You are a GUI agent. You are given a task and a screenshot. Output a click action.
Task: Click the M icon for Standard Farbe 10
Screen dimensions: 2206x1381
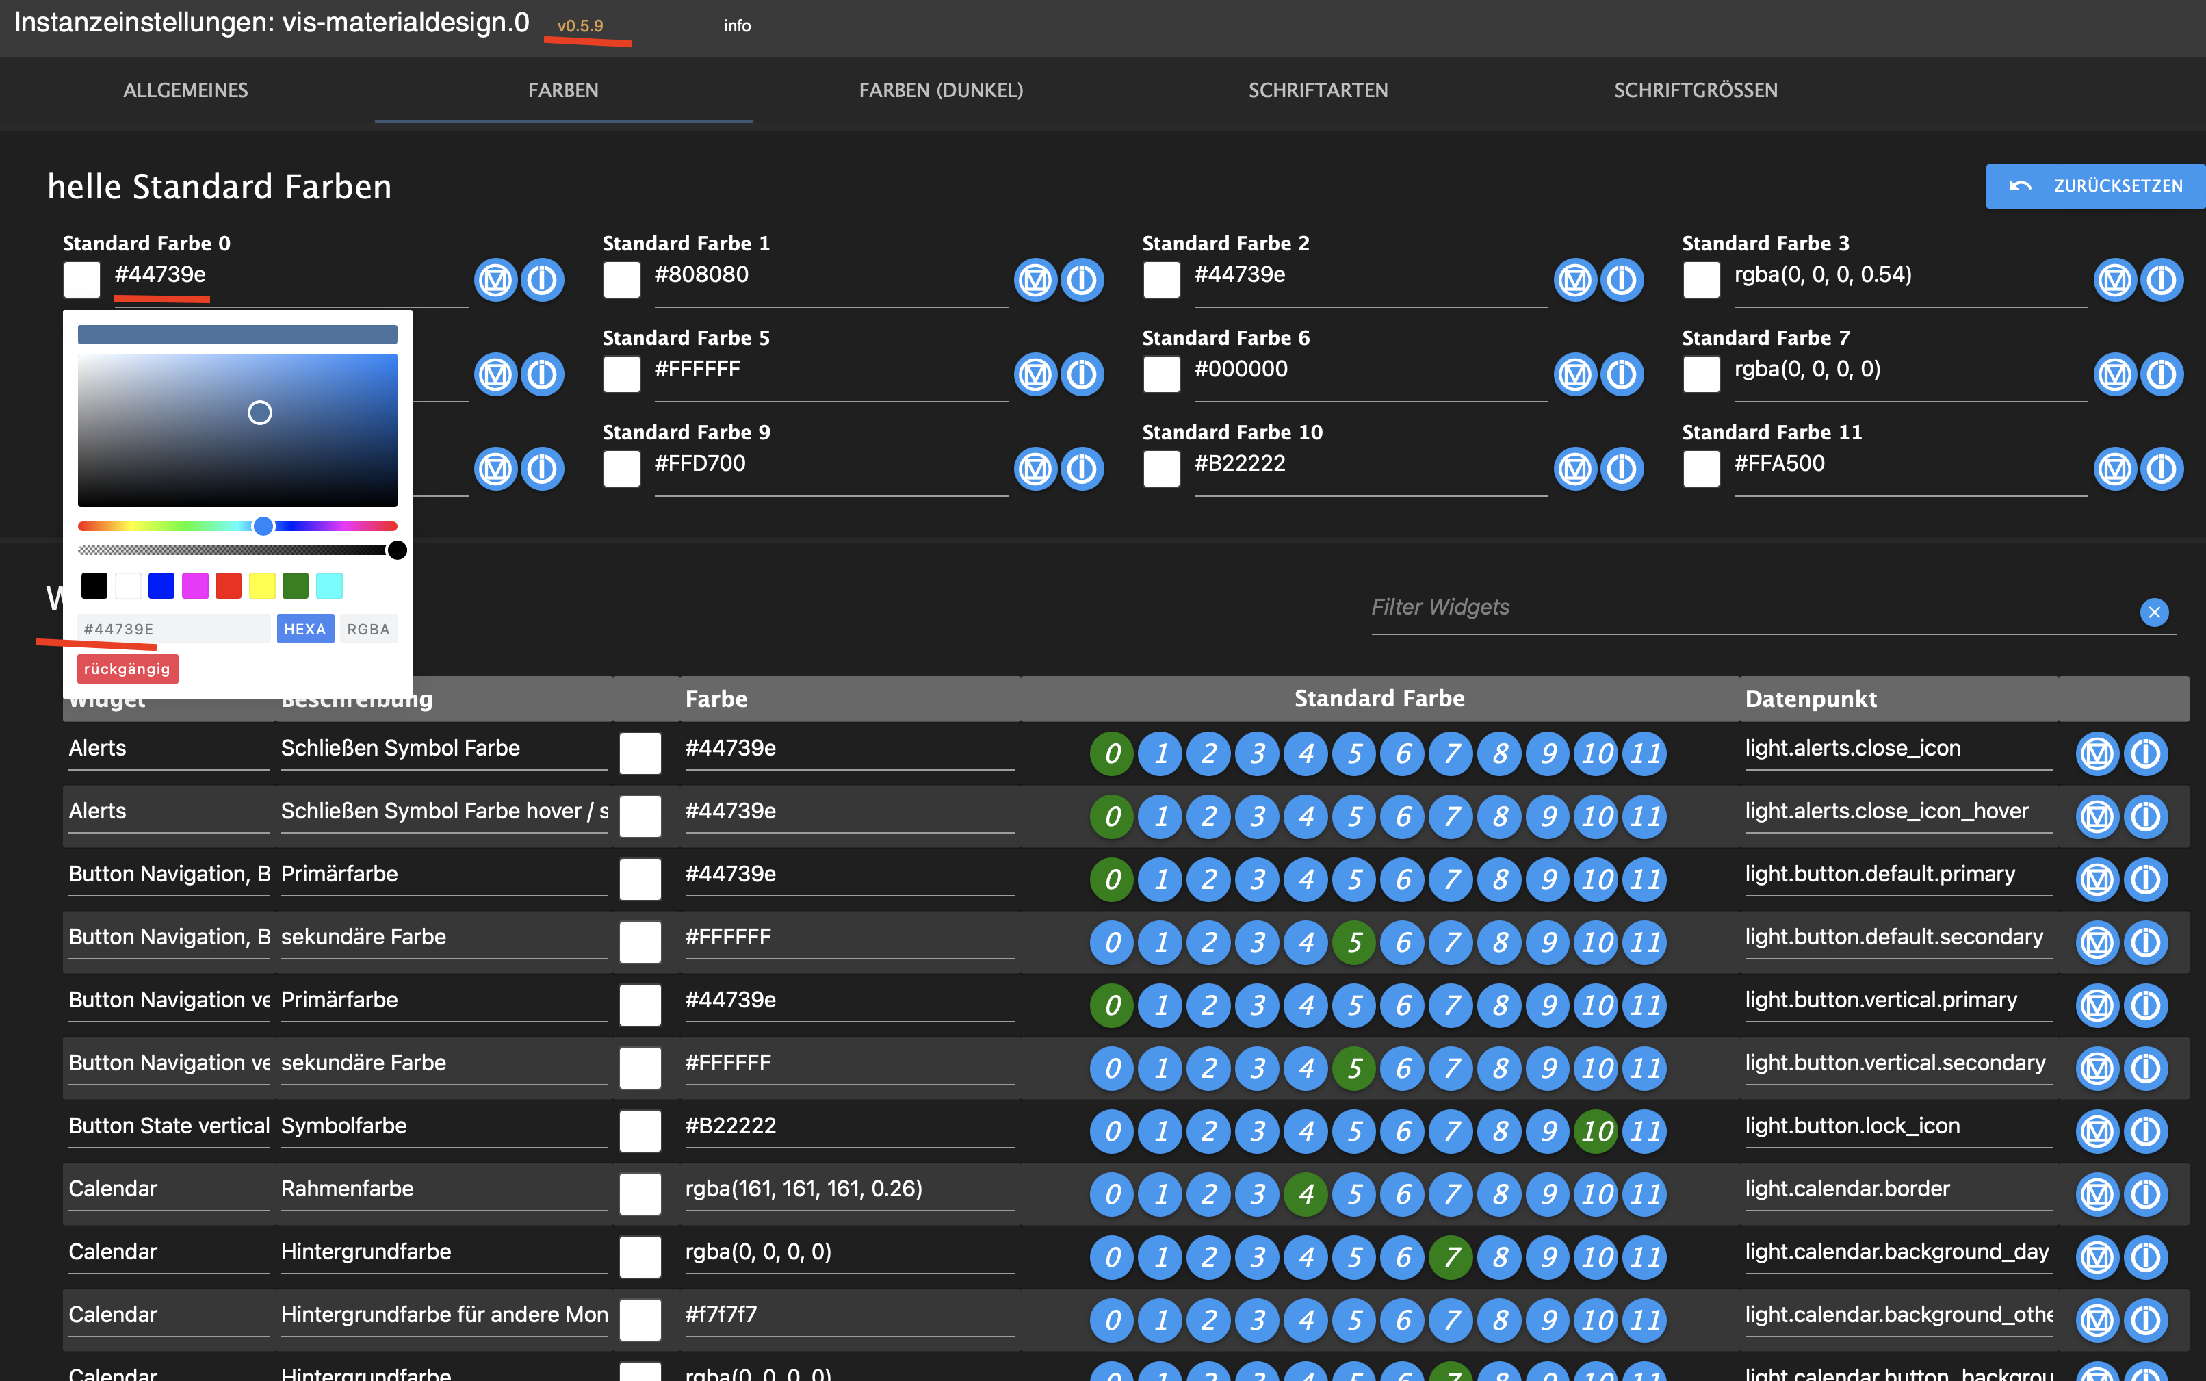pos(1575,469)
